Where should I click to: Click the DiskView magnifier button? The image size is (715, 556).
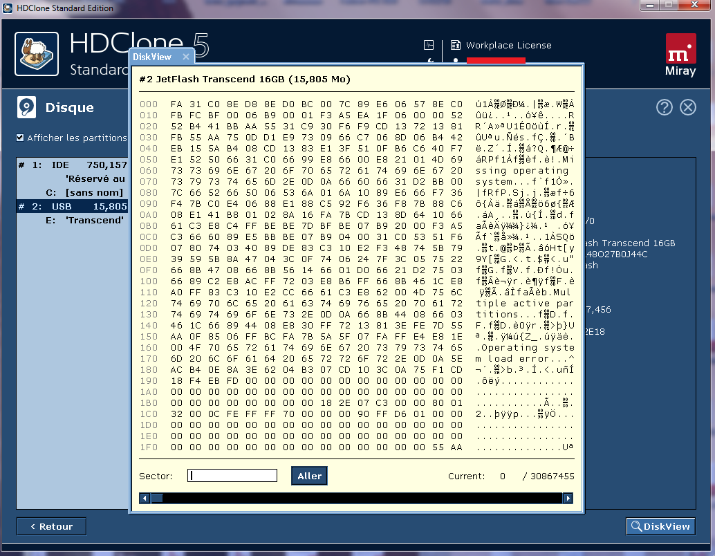tap(661, 526)
